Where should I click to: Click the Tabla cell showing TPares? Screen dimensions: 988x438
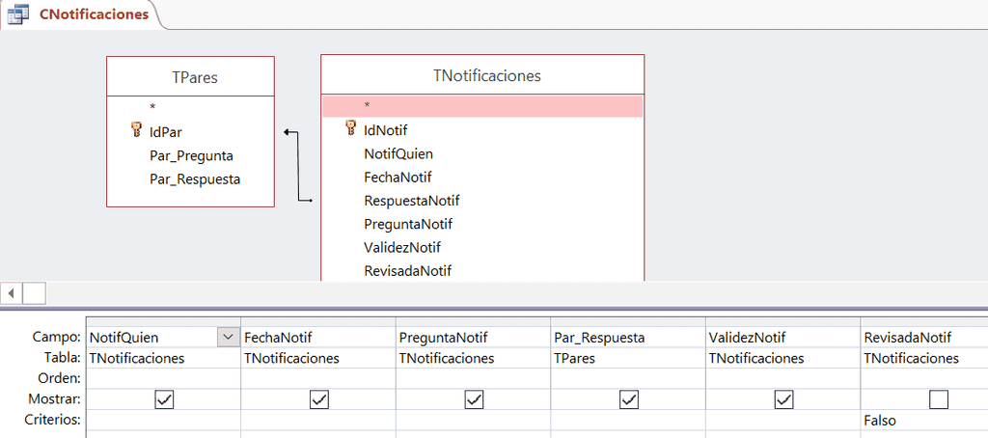pyautogui.click(x=627, y=358)
